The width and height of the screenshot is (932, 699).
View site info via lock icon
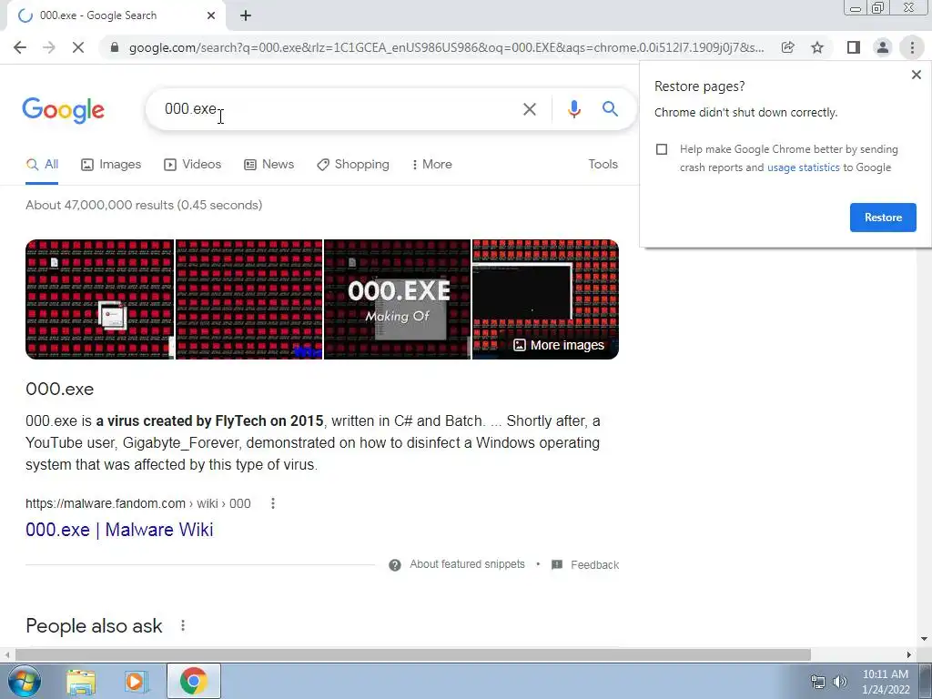(x=115, y=47)
